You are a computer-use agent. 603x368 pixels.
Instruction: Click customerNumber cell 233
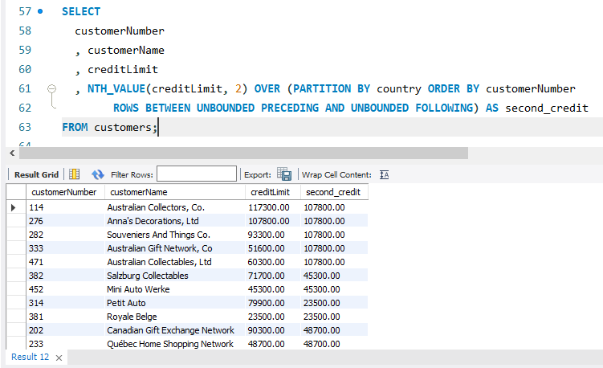(x=65, y=344)
